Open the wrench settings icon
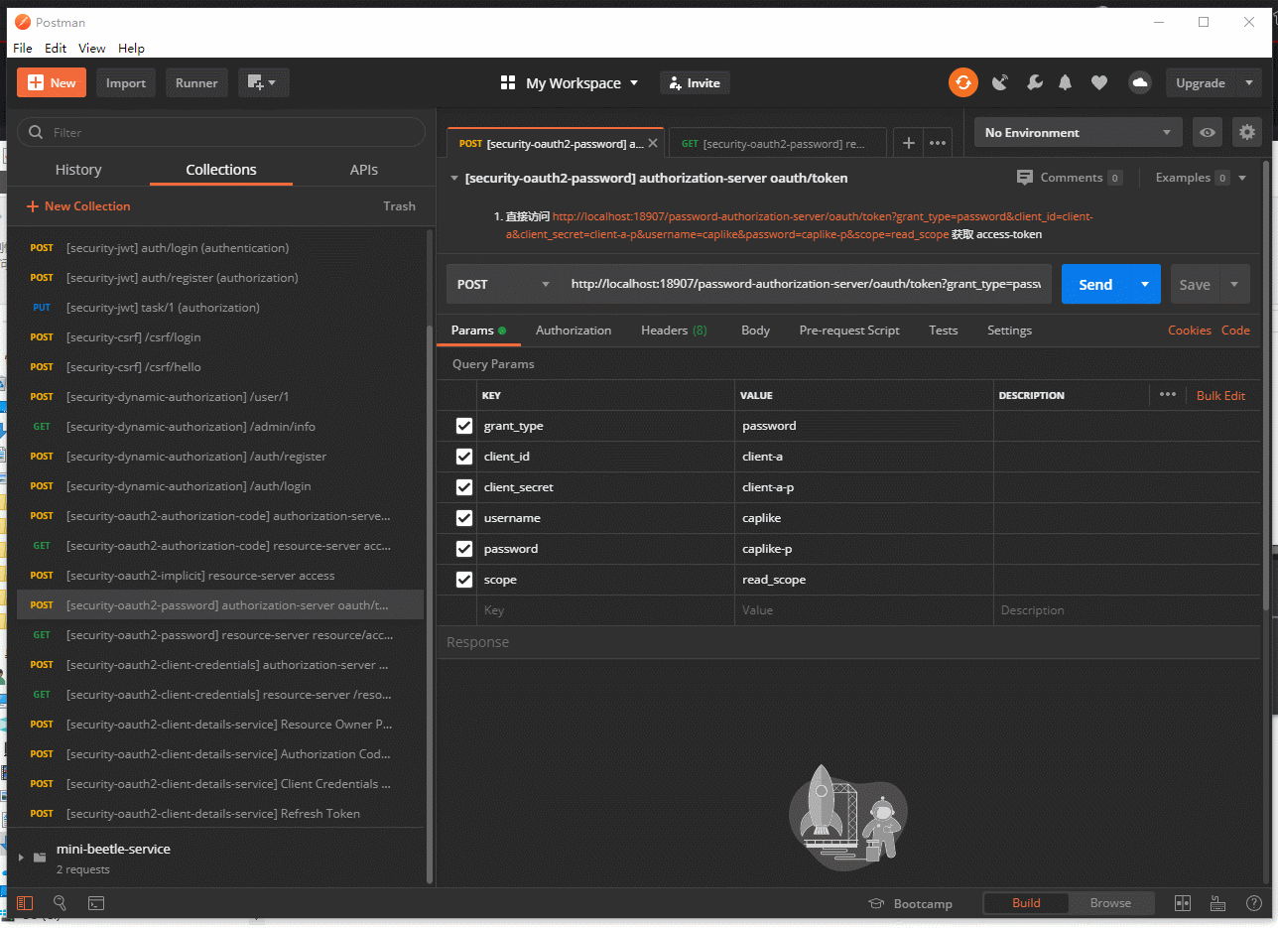 click(x=1034, y=83)
